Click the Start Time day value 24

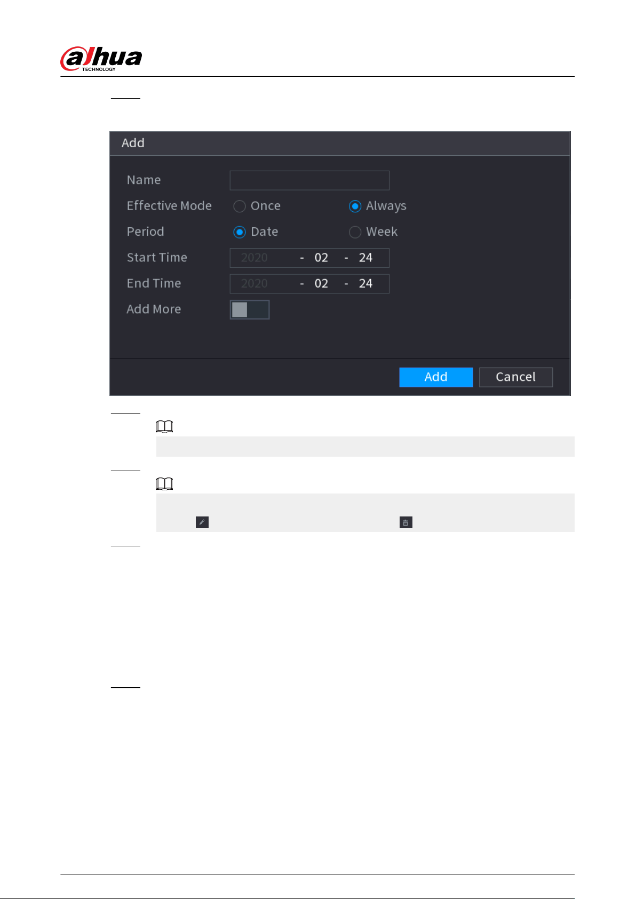[365, 258]
